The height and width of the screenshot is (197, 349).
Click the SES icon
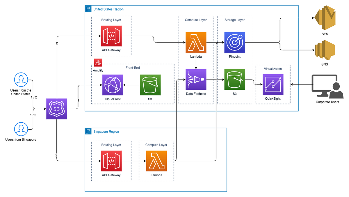pyautogui.click(x=325, y=18)
